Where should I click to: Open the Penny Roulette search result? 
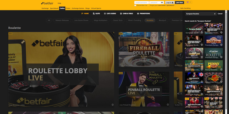pyautogui.click(x=214, y=66)
